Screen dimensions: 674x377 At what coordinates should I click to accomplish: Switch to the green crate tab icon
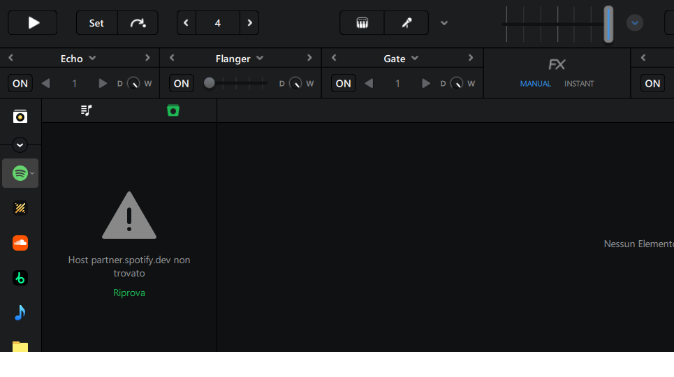click(173, 110)
